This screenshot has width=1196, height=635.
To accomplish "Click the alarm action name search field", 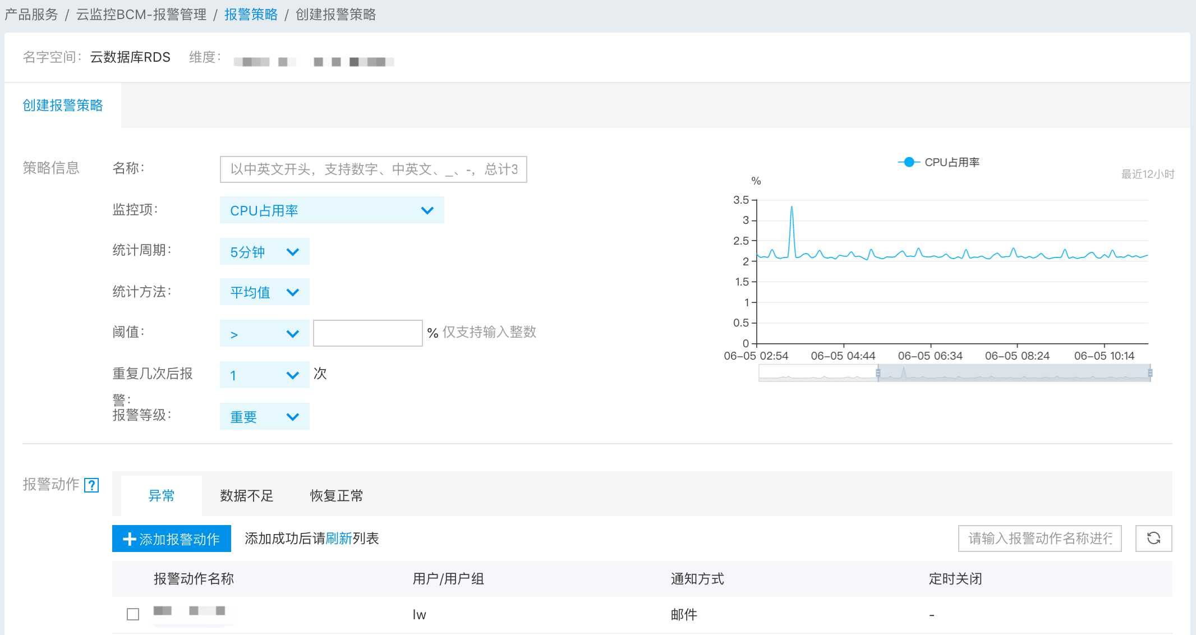I will pos(1039,539).
